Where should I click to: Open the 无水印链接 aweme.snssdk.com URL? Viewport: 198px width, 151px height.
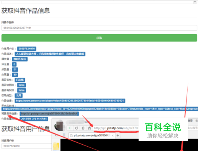click(100, 109)
